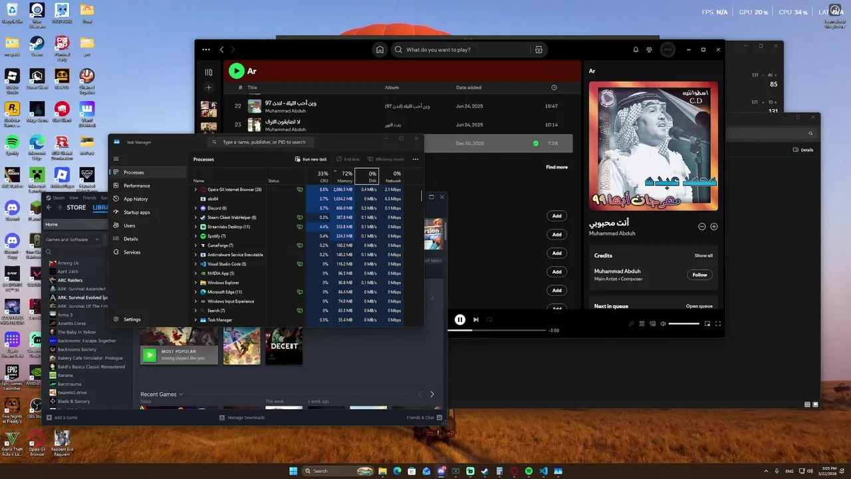Pause the current Spotify track
This screenshot has height=479, width=851.
(459, 319)
